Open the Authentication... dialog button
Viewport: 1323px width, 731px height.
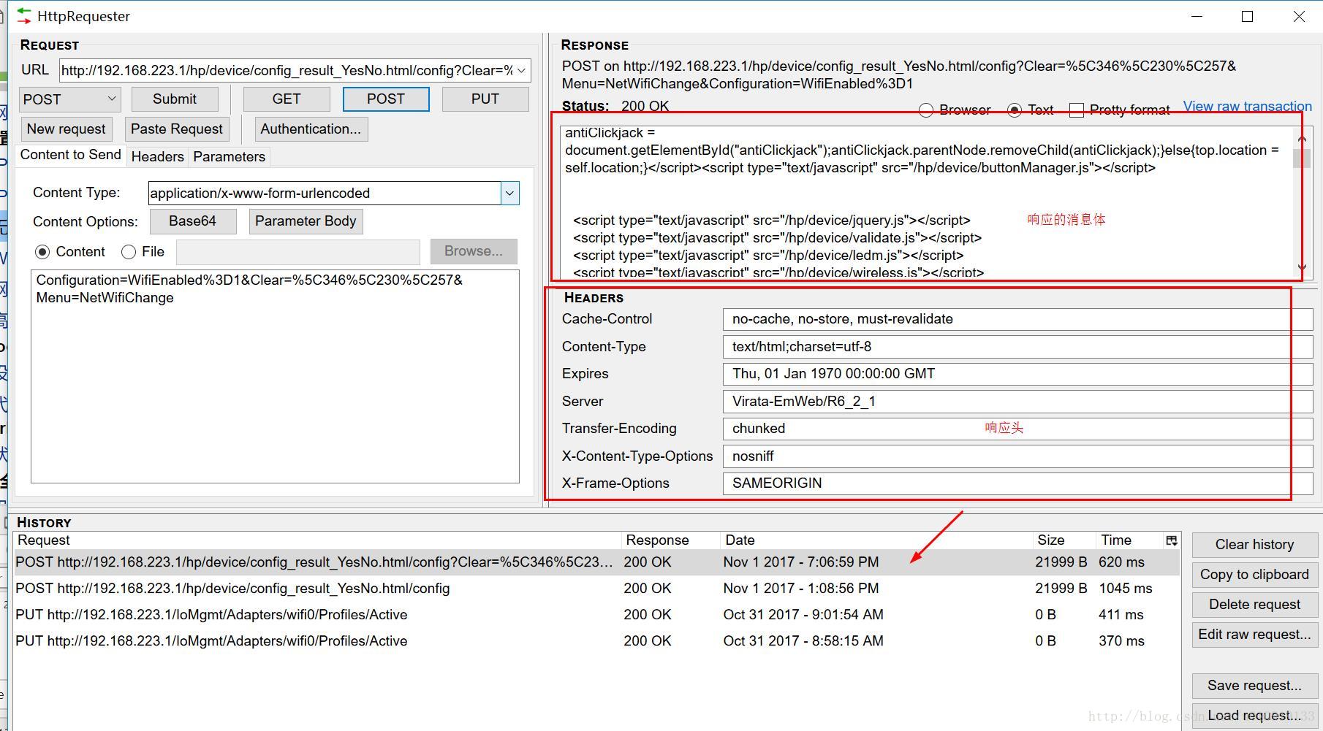[311, 129]
